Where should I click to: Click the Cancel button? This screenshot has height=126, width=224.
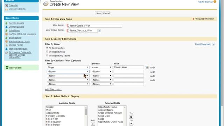tap(106, 13)
